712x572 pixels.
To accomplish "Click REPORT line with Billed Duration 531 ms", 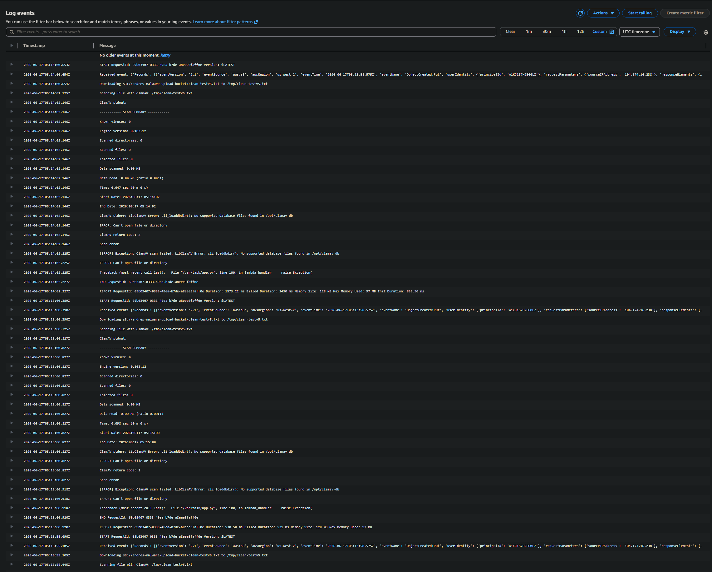I will 235,527.
